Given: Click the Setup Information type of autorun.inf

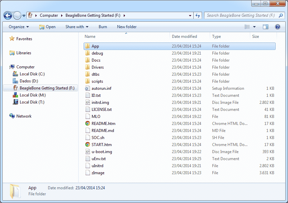Looking at the screenshot, I should point(228,88).
